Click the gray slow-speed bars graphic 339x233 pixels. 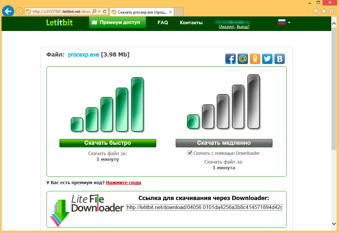(223, 102)
